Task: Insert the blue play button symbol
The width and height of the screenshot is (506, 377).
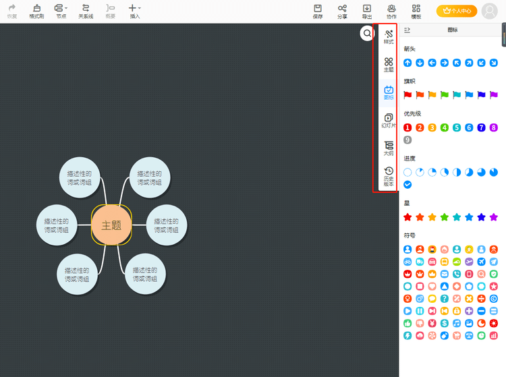Action: [x=407, y=311]
